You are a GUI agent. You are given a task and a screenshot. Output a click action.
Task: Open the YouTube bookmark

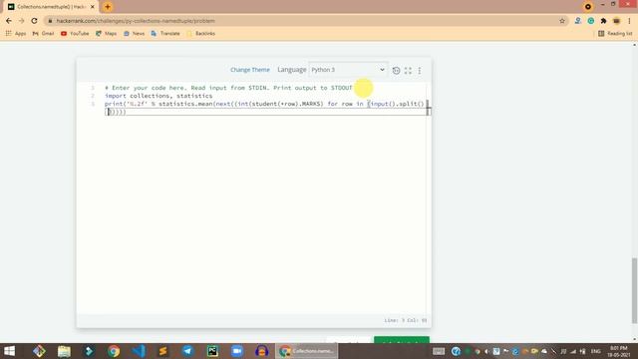[75, 33]
